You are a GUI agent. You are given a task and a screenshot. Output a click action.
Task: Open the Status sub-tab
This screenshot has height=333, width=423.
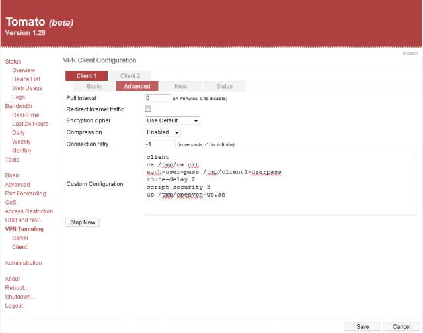point(224,86)
